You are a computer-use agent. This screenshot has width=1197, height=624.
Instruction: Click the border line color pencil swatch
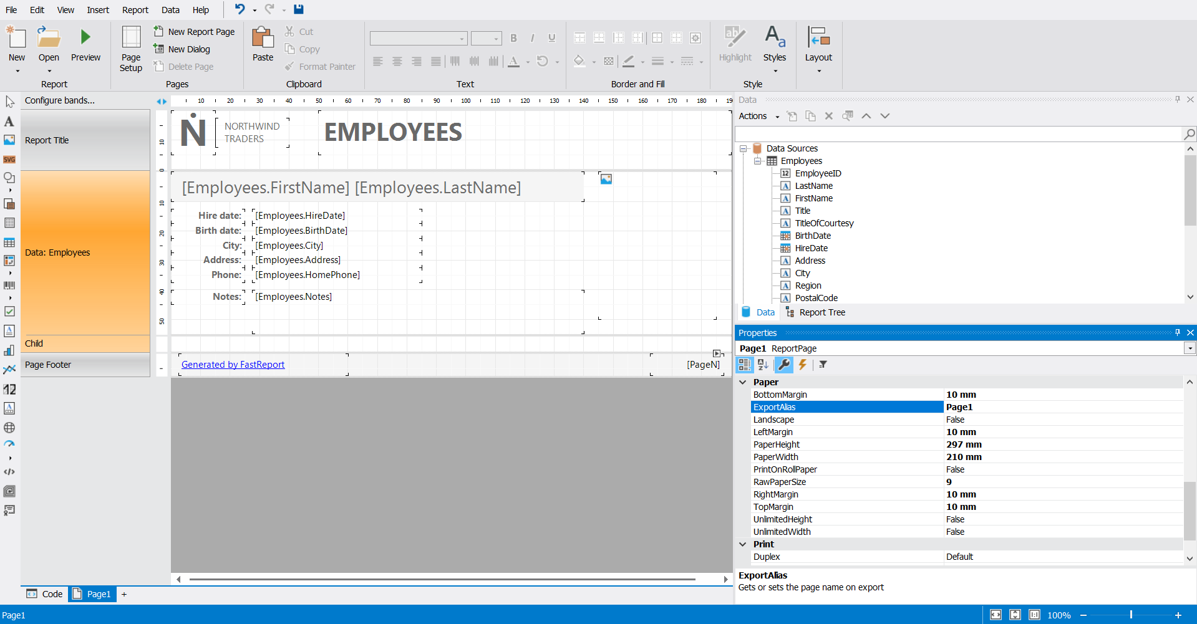[629, 61]
